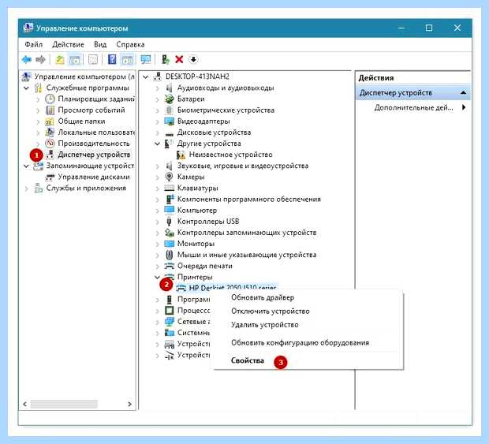Open the Действие menu
The image size is (489, 444).
pyautogui.click(x=68, y=45)
